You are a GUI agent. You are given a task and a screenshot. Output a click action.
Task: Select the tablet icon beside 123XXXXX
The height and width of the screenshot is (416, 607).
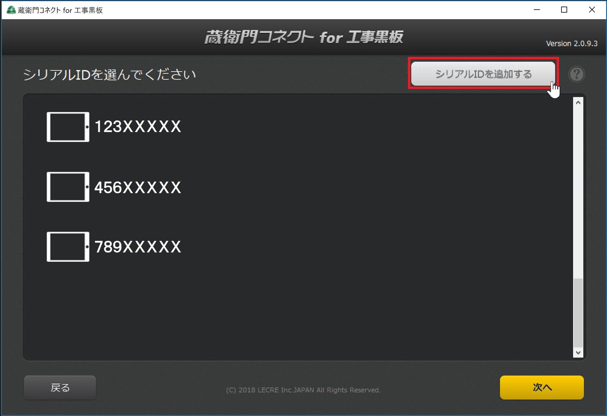coord(68,127)
